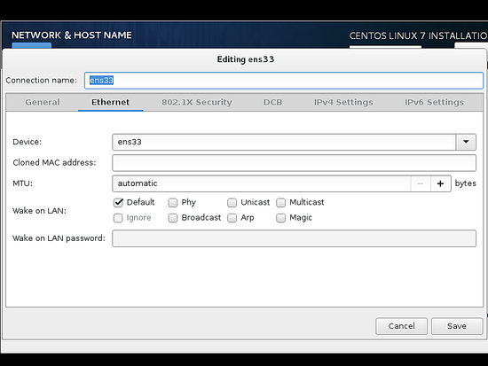488x366 pixels.
Task: Click the "CENTOS LINUX 7 INSTALLATION" heading
Action: [x=418, y=35]
